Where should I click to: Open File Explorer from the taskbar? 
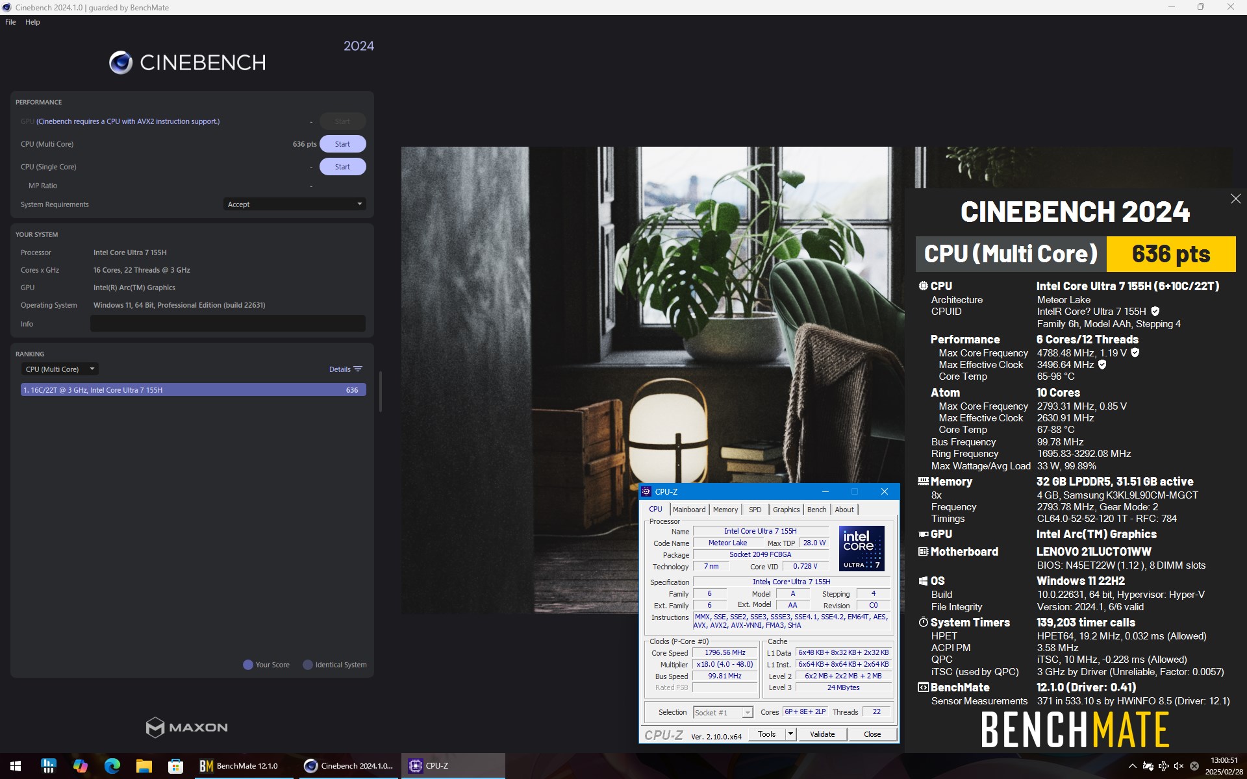pyautogui.click(x=144, y=766)
